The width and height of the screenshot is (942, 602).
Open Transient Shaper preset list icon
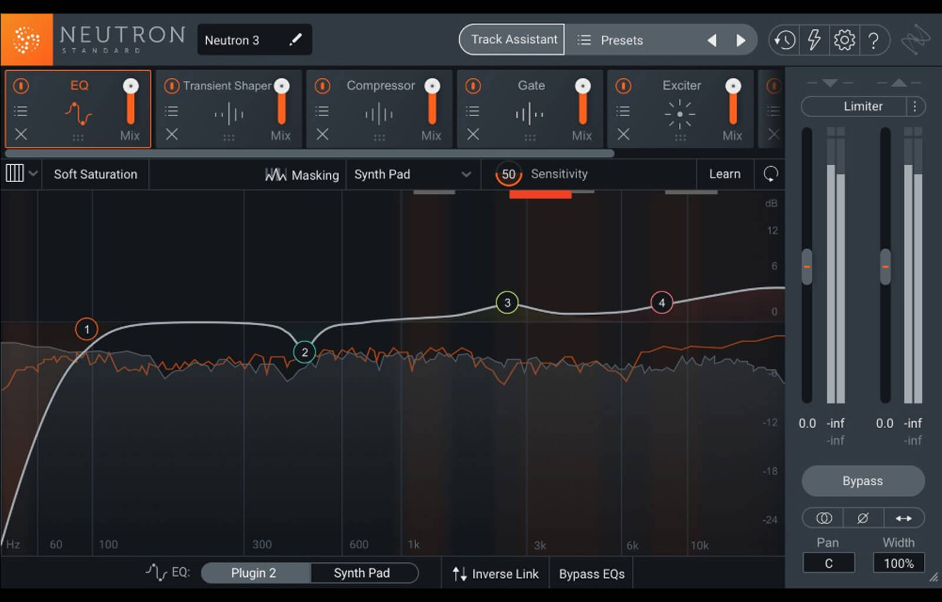pos(171,111)
